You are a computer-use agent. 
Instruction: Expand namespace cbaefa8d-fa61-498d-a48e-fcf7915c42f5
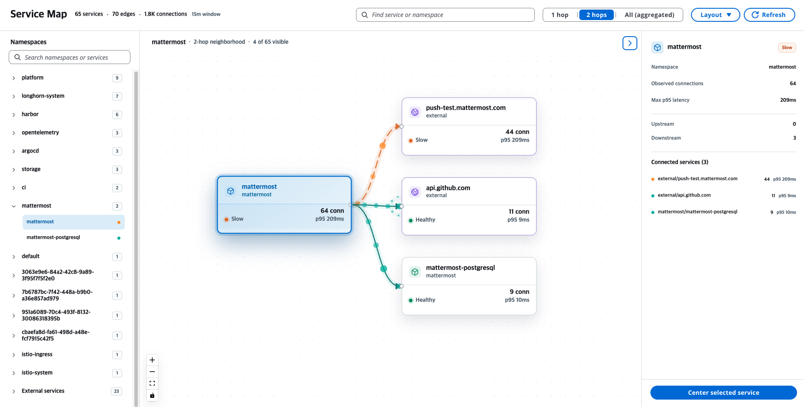coord(14,336)
